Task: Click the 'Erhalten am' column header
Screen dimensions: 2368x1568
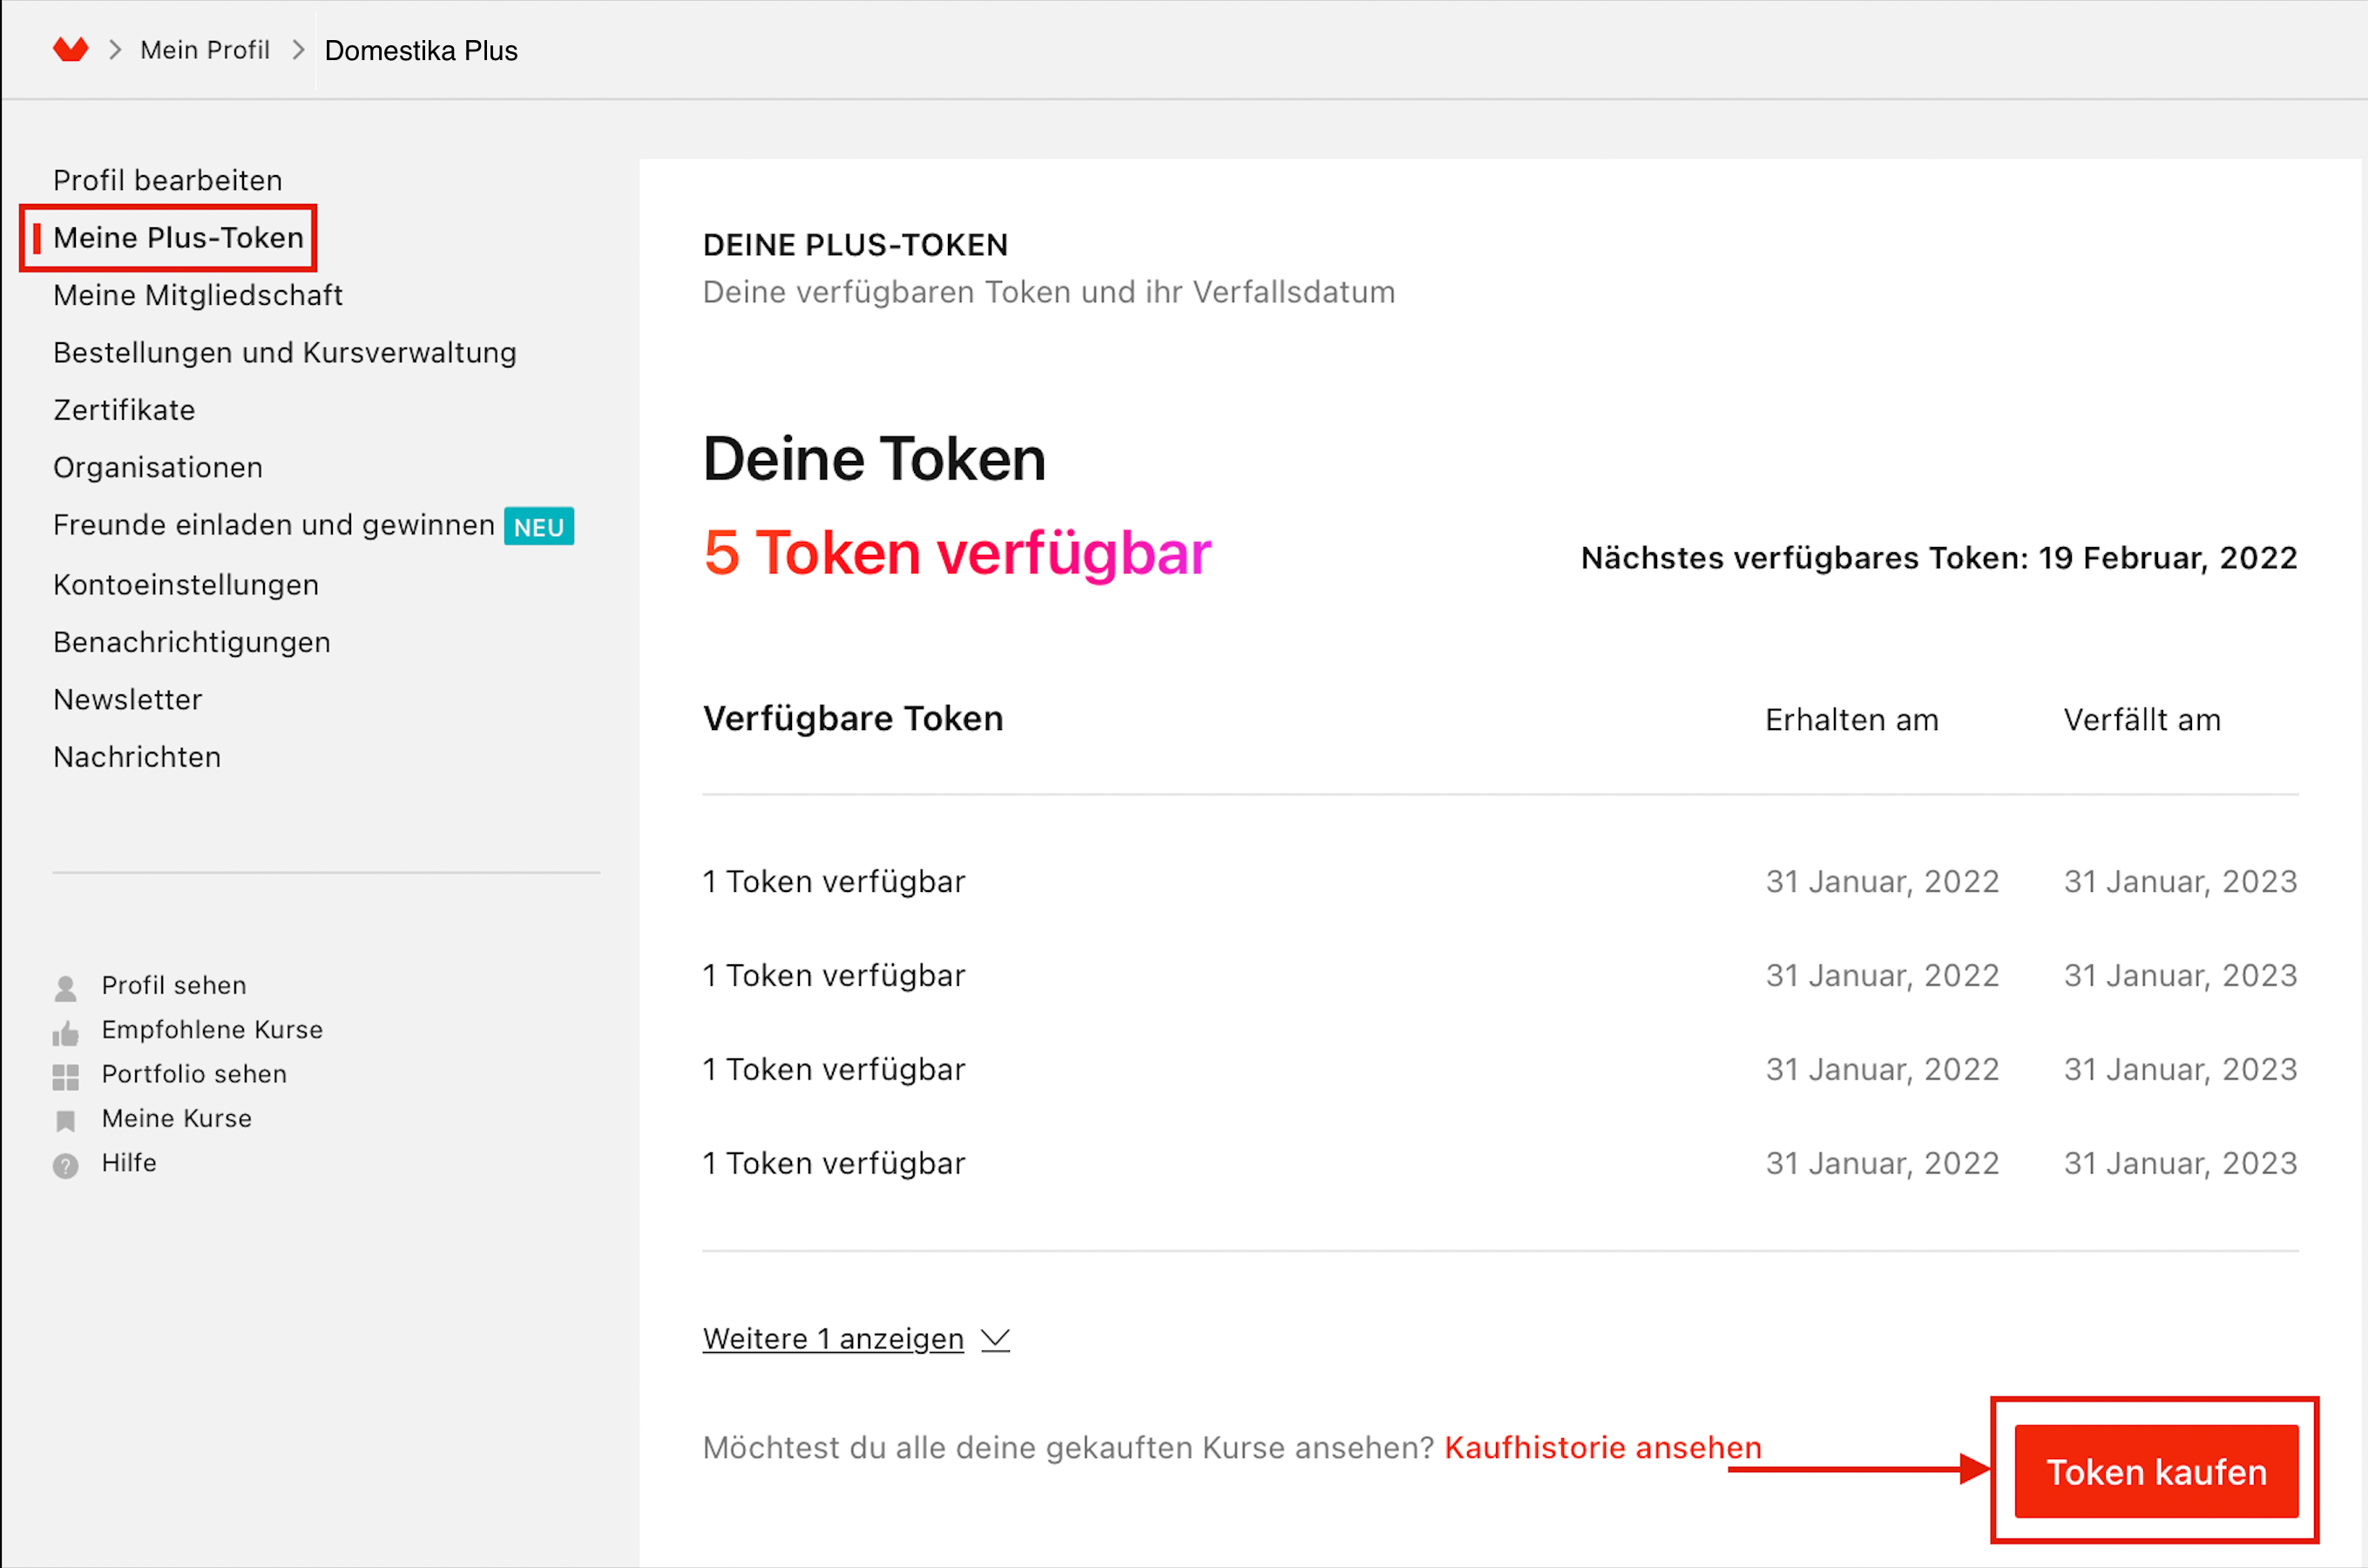Action: pos(1852,720)
